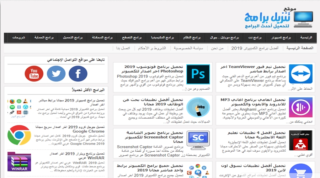320x178 pixels.
Task: Open برامج التصفح menu item
Action: coord(132,38)
